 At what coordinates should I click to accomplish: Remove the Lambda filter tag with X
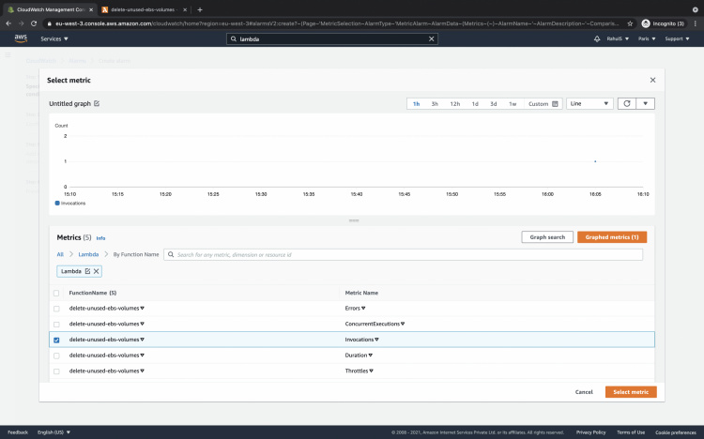click(96, 271)
